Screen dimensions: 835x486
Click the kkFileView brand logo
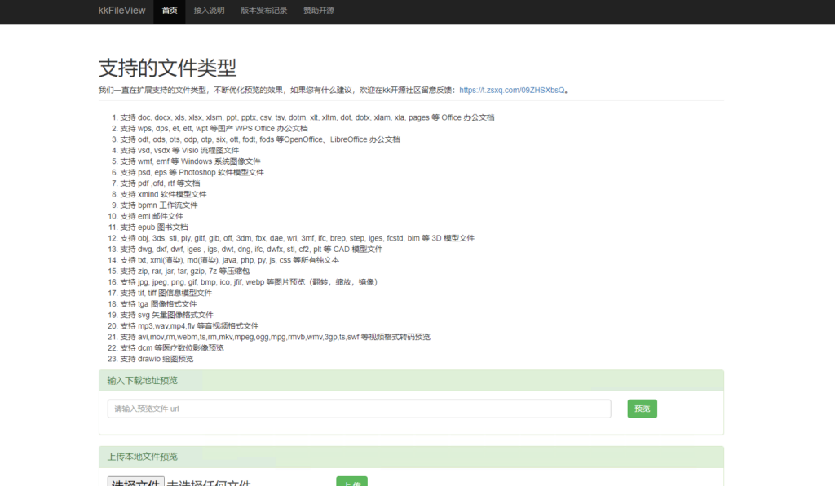[121, 11]
